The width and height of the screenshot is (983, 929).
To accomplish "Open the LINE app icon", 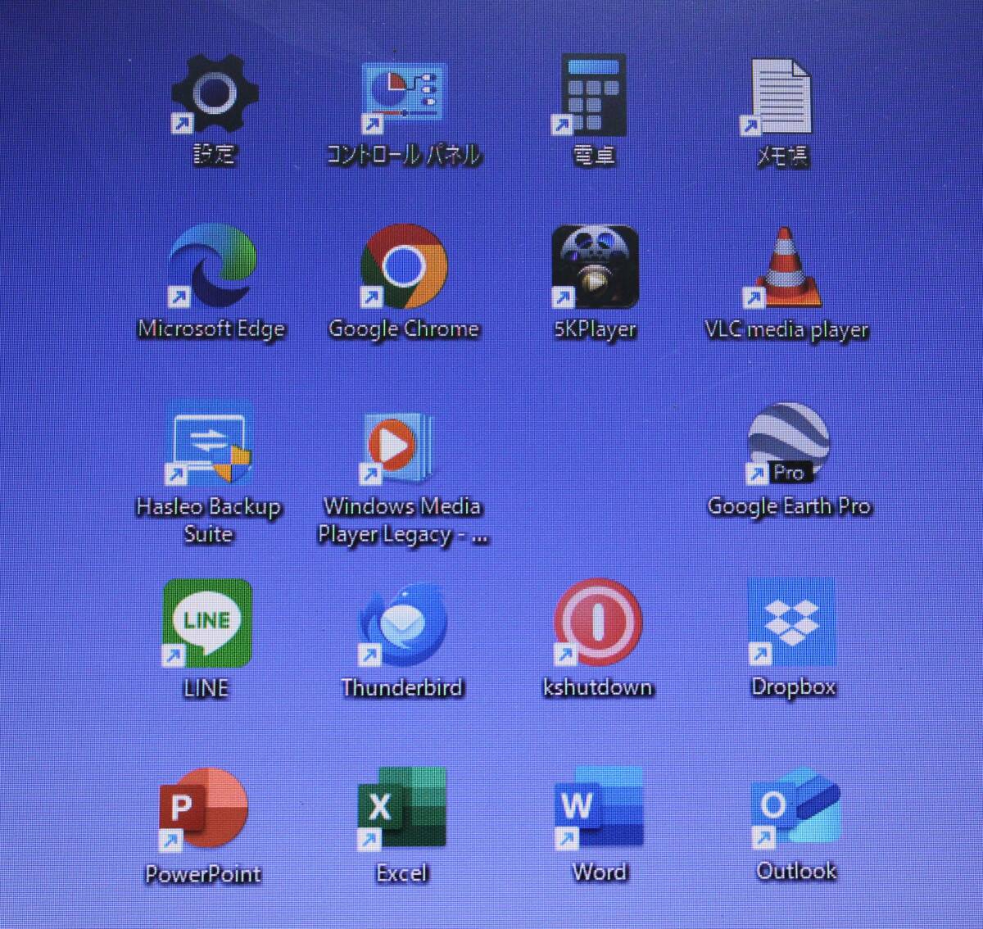I will coord(207,623).
